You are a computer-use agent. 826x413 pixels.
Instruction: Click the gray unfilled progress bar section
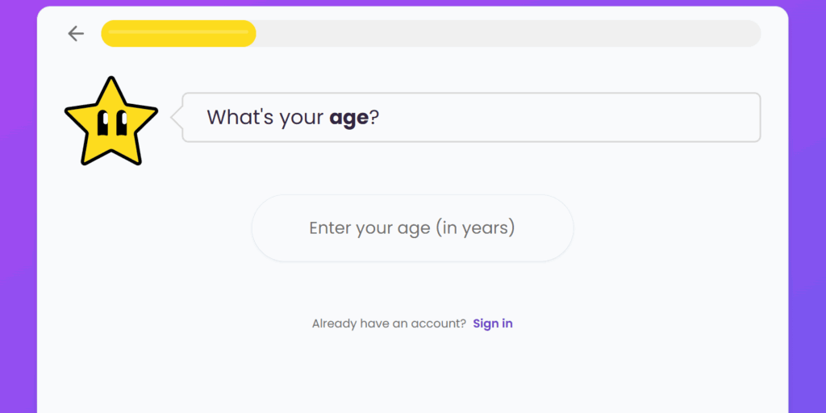pyautogui.click(x=500, y=33)
